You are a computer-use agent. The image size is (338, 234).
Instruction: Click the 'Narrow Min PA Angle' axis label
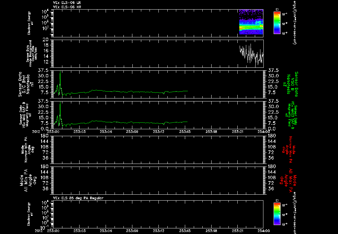click(28, 149)
